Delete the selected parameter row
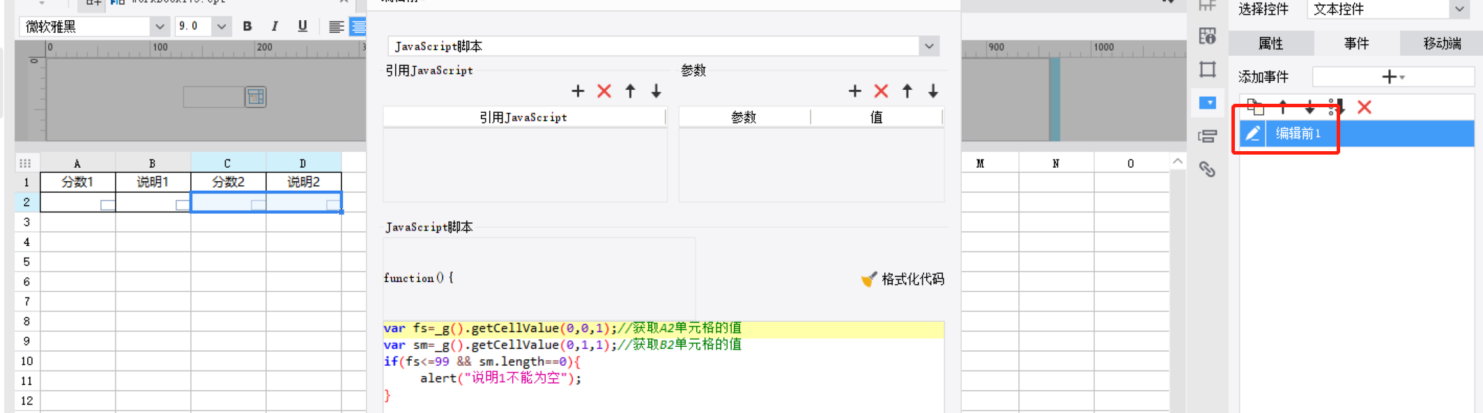1483x413 pixels. pyautogui.click(x=881, y=91)
